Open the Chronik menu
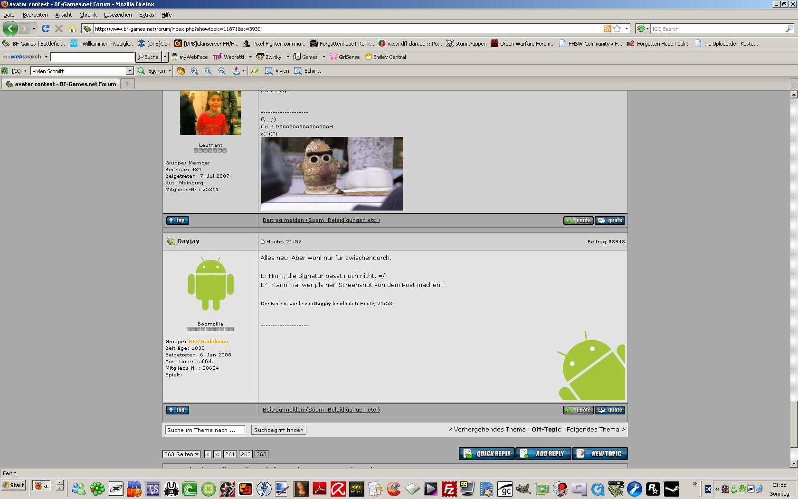Viewport: 798px width, 499px height. (x=88, y=15)
